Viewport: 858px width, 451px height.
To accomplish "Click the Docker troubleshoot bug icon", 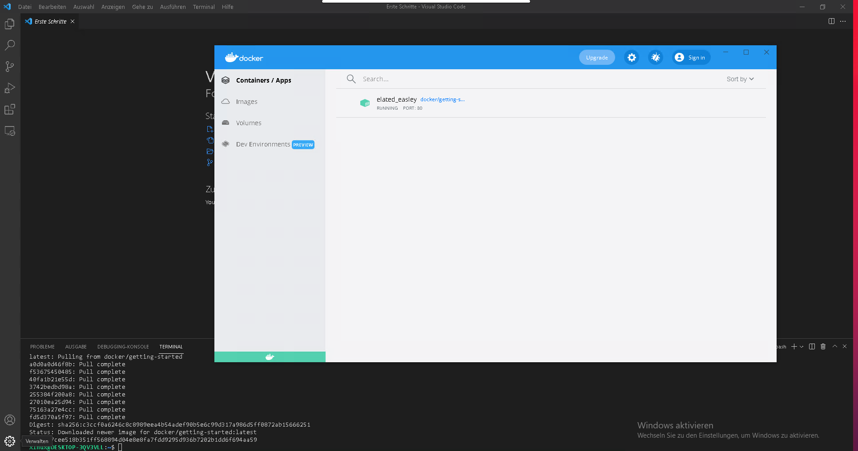I will 656,58.
